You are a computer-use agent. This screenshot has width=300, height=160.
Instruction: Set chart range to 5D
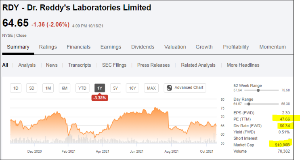(x=31, y=88)
